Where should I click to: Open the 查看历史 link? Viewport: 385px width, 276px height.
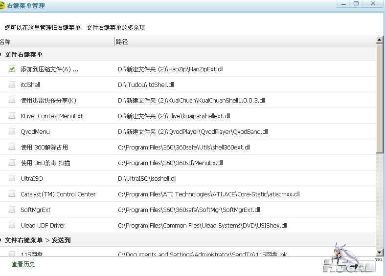click(23, 264)
